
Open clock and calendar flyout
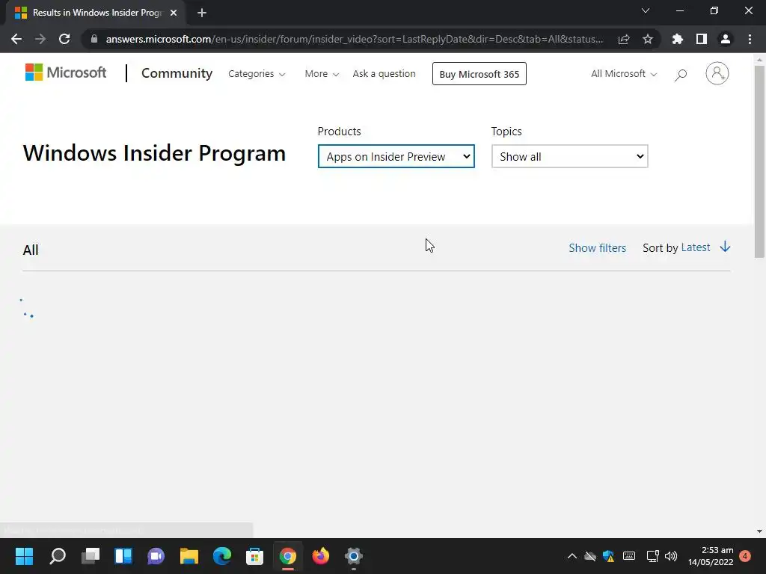pyautogui.click(x=711, y=556)
